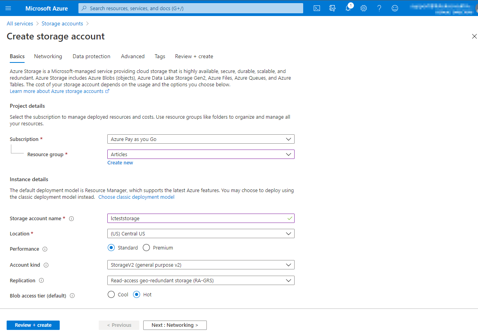Select Standard performance option
Image resolution: width=478 pixels, height=335 pixels.
(111, 248)
